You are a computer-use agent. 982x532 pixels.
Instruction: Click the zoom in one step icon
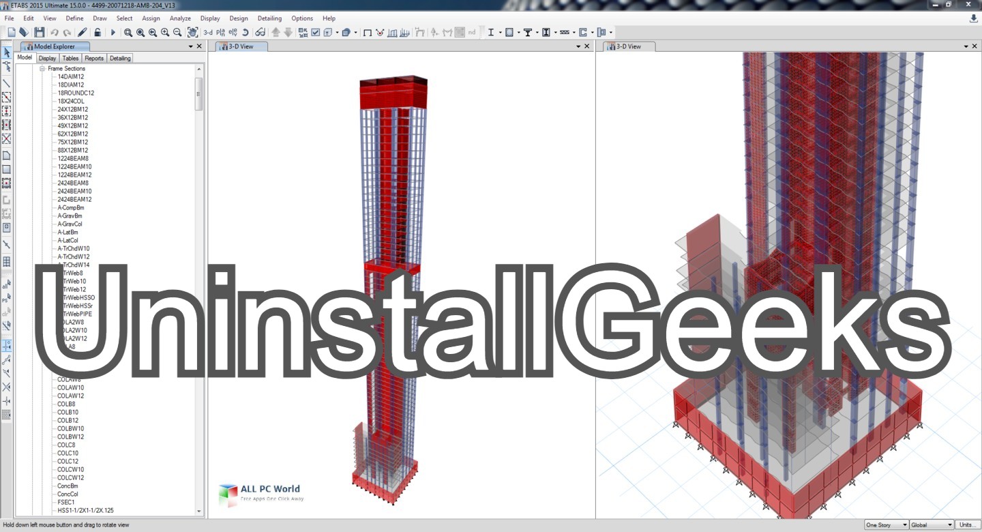pyautogui.click(x=165, y=32)
